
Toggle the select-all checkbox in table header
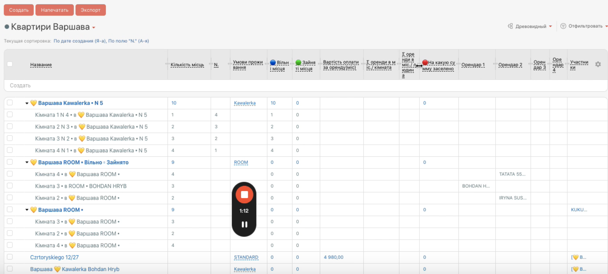[x=10, y=64]
